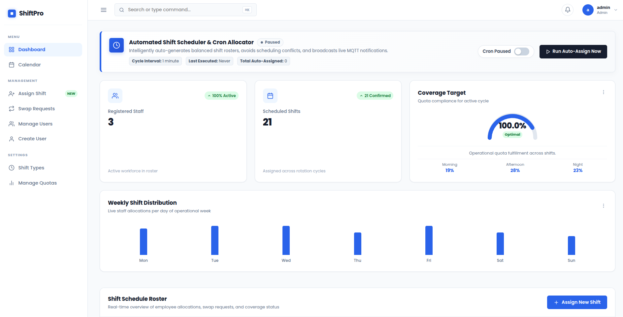Click the Cycle Interval: 1 minute chip
The width and height of the screenshot is (623, 317).
(155, 61)
